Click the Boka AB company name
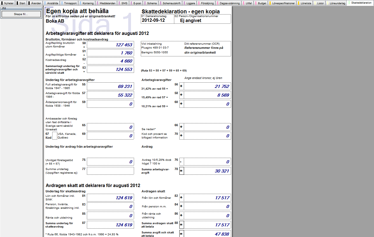 click(x=55, y=21)
